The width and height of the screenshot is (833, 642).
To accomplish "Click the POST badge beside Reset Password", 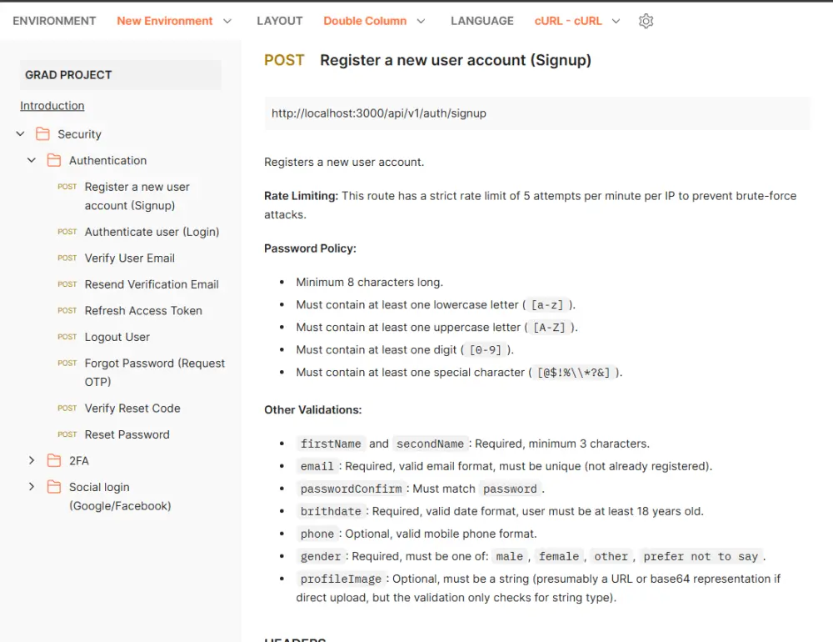I will pos(67,434).
